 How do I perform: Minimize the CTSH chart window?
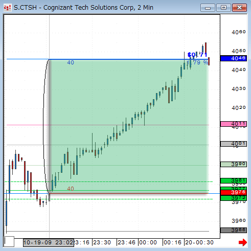tap(208, 8)
